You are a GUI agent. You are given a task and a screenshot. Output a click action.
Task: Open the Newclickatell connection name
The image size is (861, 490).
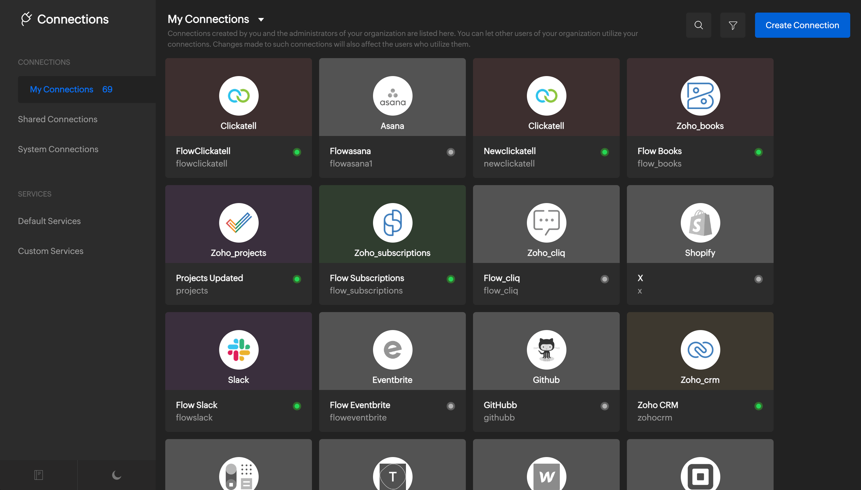[x=510, y=151]
